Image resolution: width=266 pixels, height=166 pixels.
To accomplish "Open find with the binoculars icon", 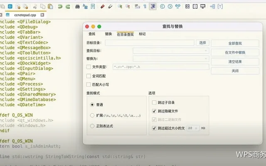I will (77, 7).
